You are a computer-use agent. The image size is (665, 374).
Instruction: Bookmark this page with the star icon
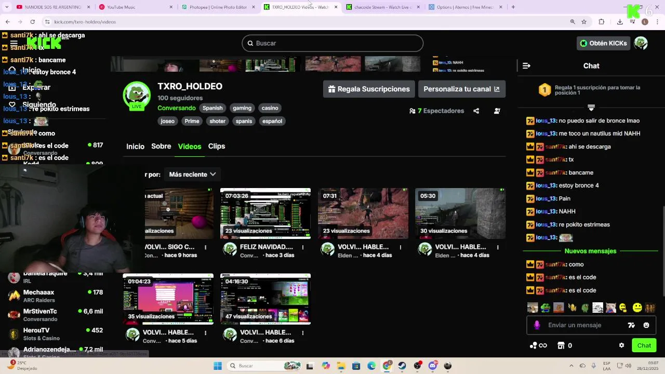(x=584, y=22)
